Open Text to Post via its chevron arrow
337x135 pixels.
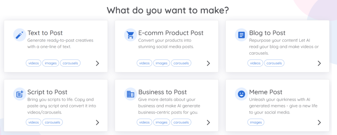point(97,63)
